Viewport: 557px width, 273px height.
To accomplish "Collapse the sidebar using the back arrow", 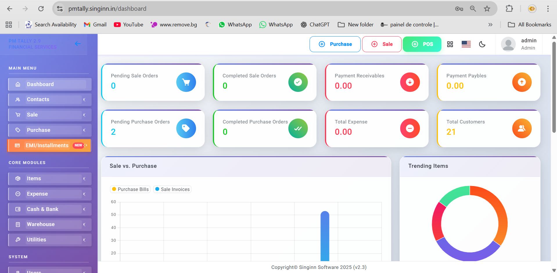I will 78,44.
